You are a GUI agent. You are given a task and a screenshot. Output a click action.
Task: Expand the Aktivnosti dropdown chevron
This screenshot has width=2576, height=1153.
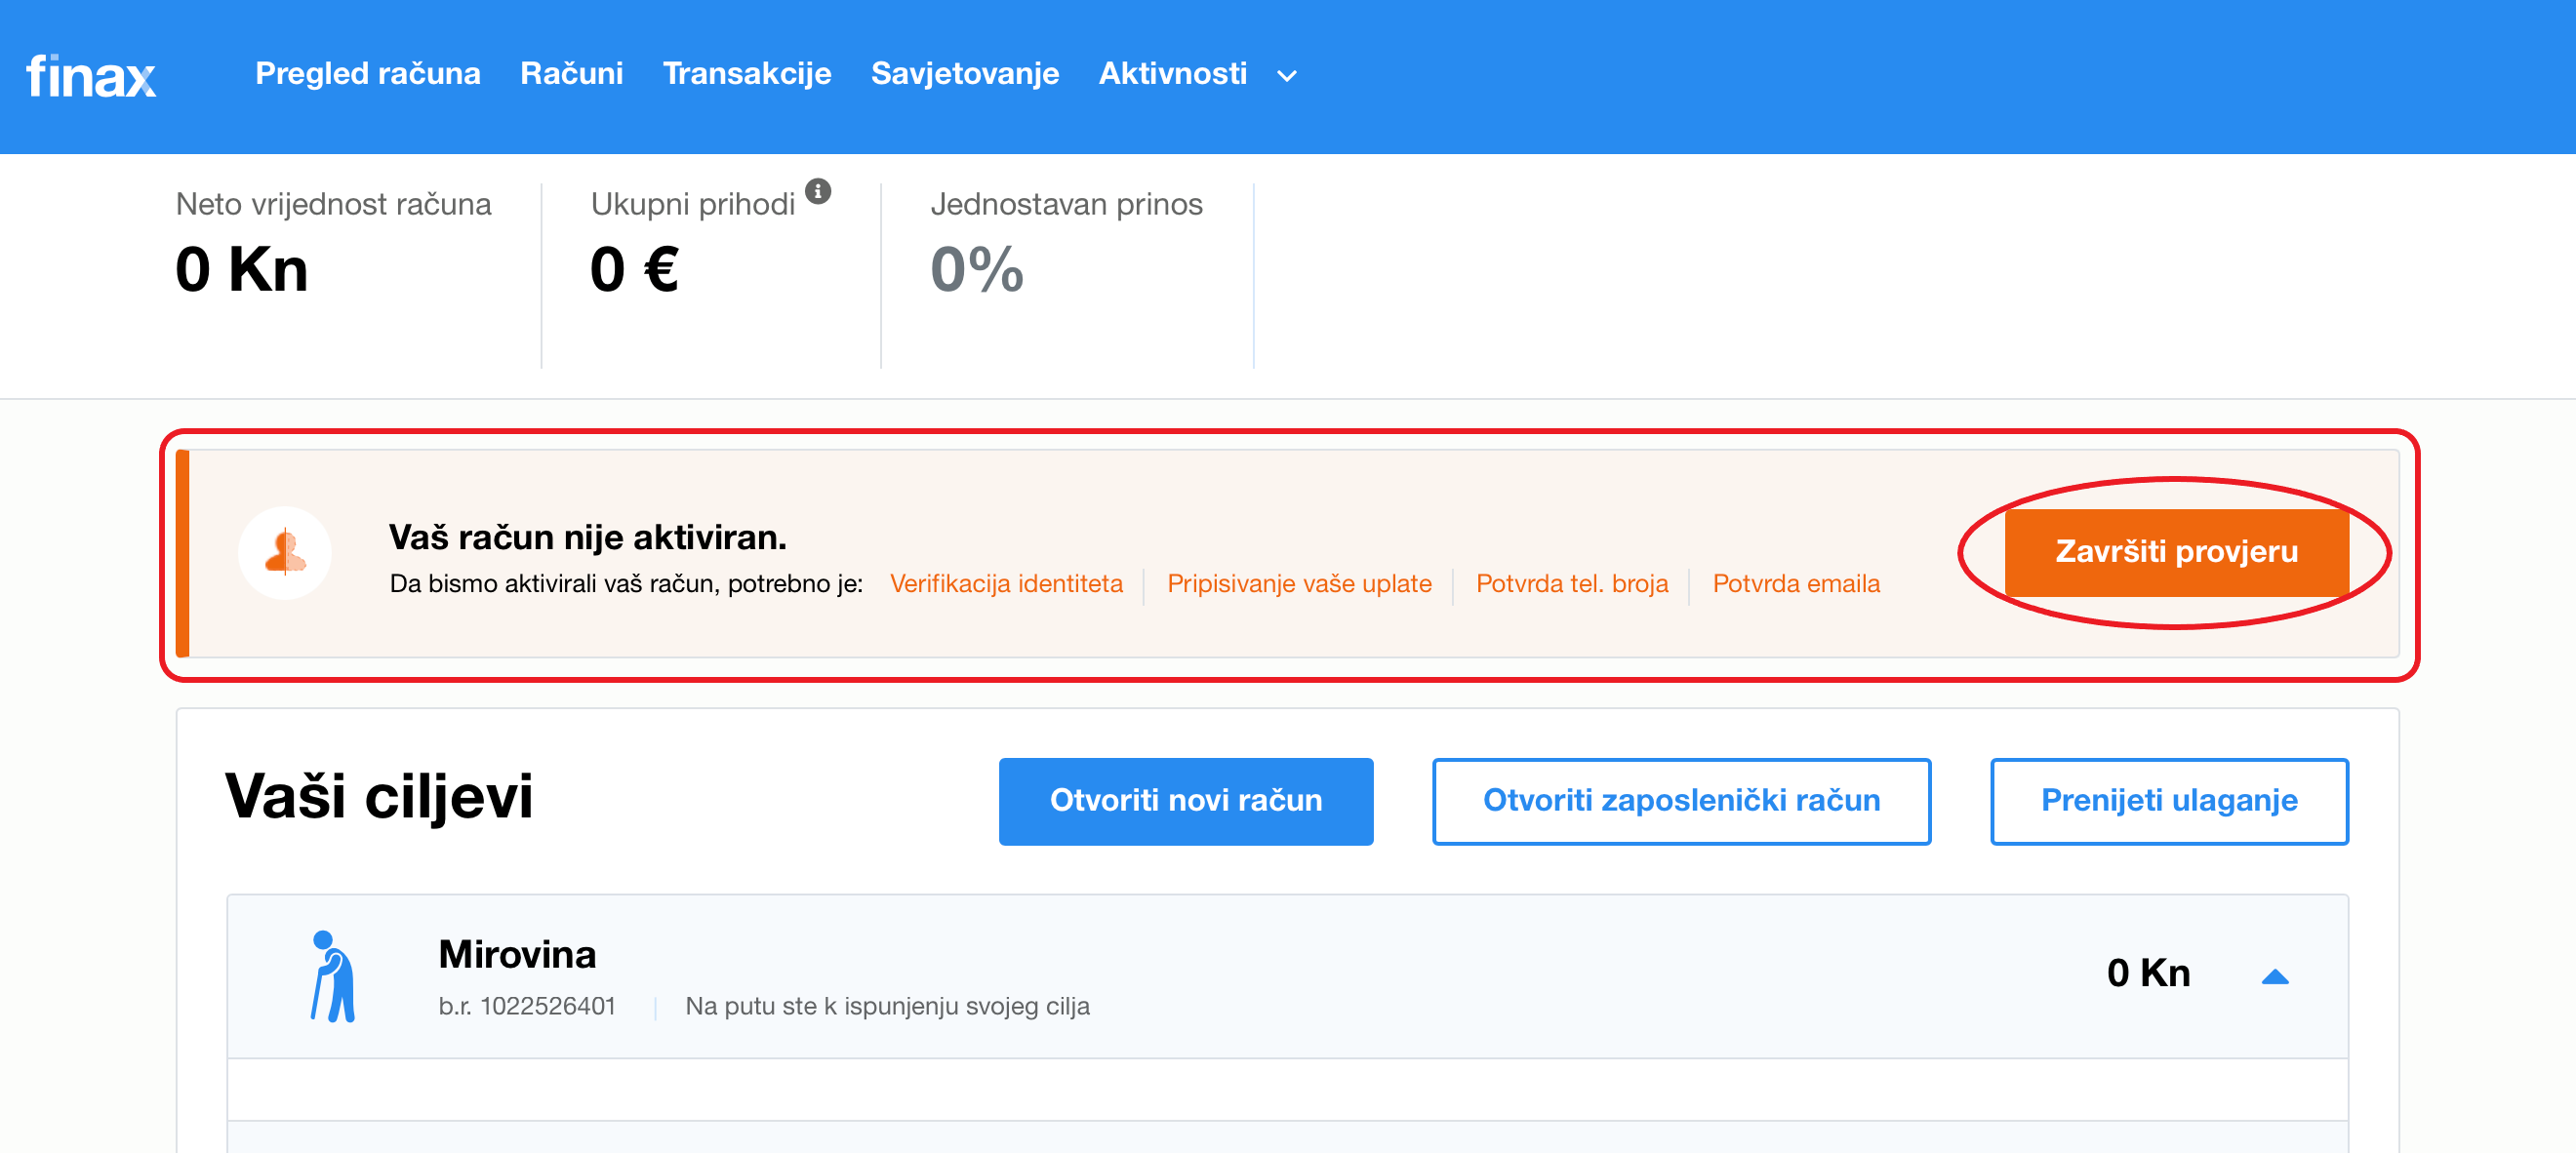click(1287, 76)
